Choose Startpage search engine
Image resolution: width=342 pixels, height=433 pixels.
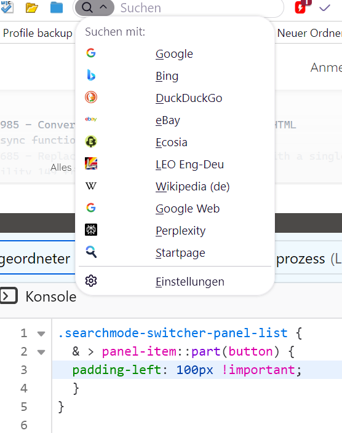tap(175, 252)
